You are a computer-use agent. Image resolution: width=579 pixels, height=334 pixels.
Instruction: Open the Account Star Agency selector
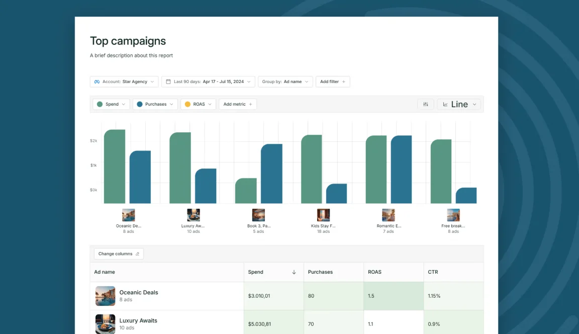(x=124, y=81)
